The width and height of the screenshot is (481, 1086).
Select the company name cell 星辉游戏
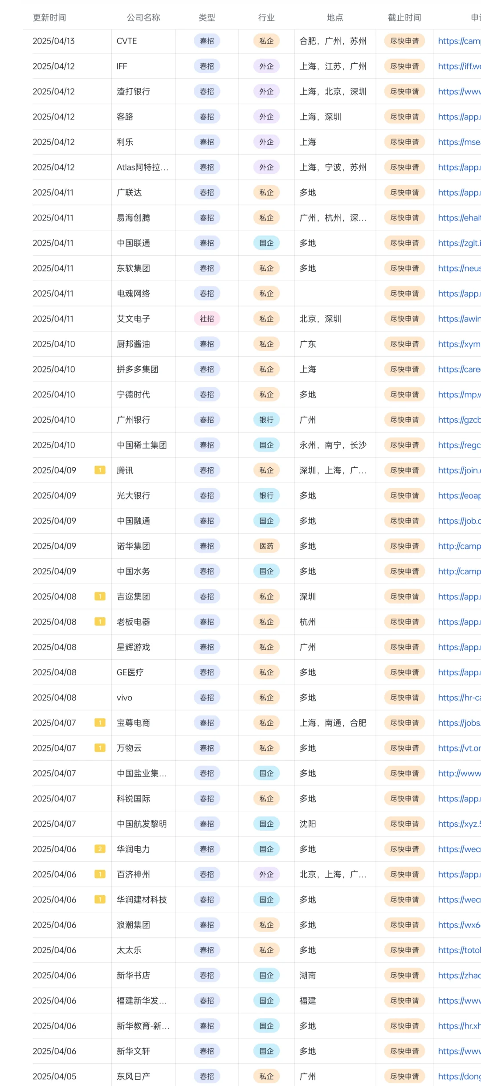143,647
